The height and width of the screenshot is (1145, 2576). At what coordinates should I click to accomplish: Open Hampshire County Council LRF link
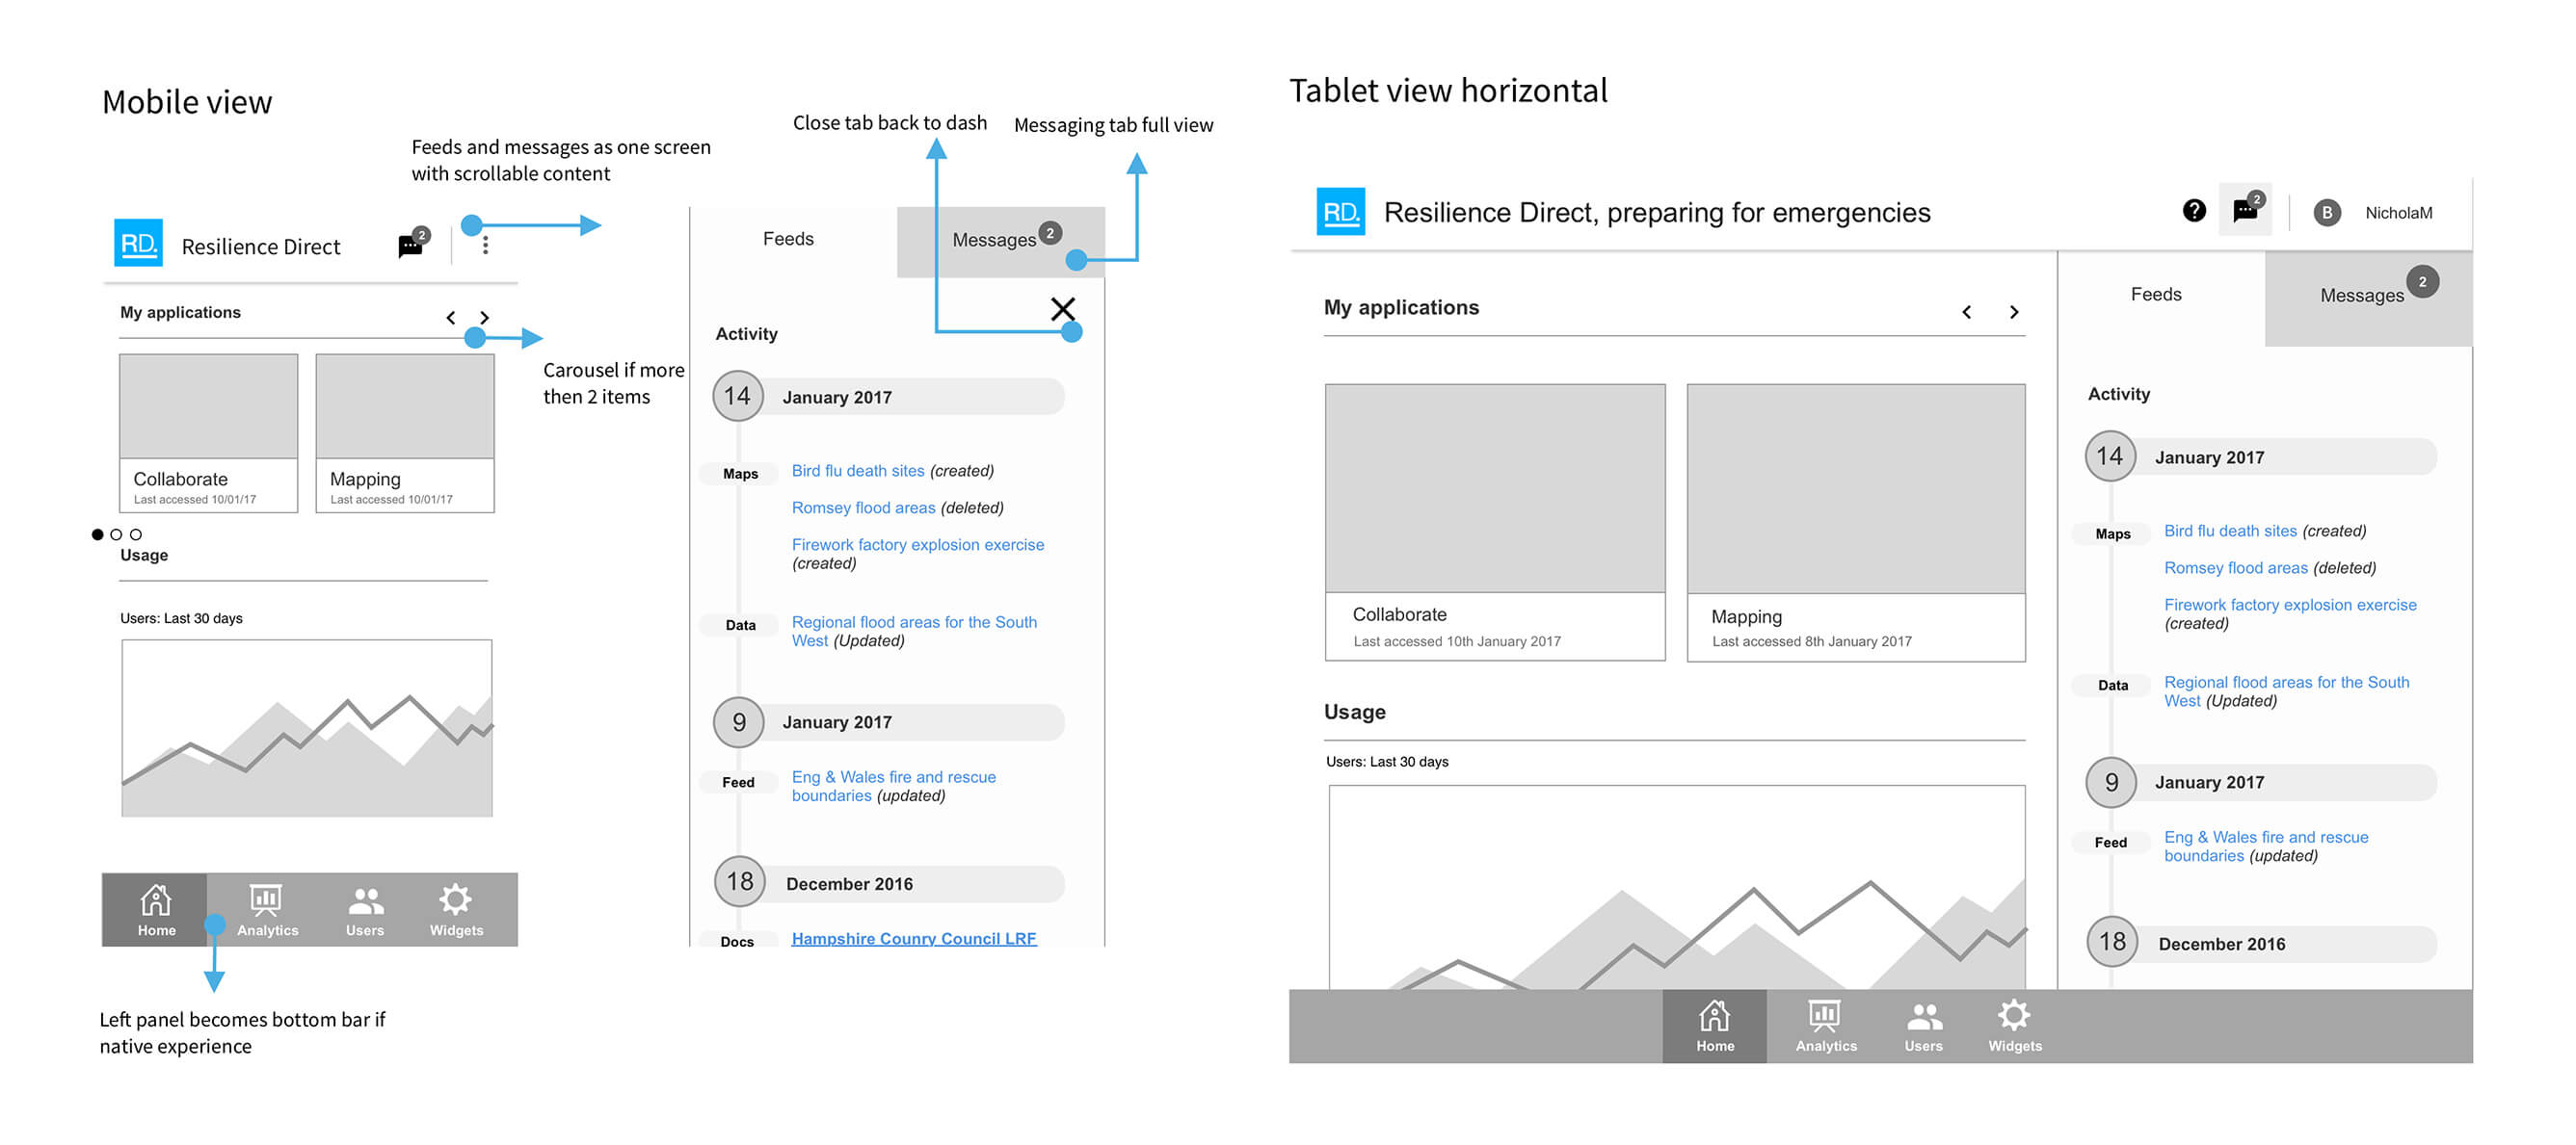tap(913, 937)
